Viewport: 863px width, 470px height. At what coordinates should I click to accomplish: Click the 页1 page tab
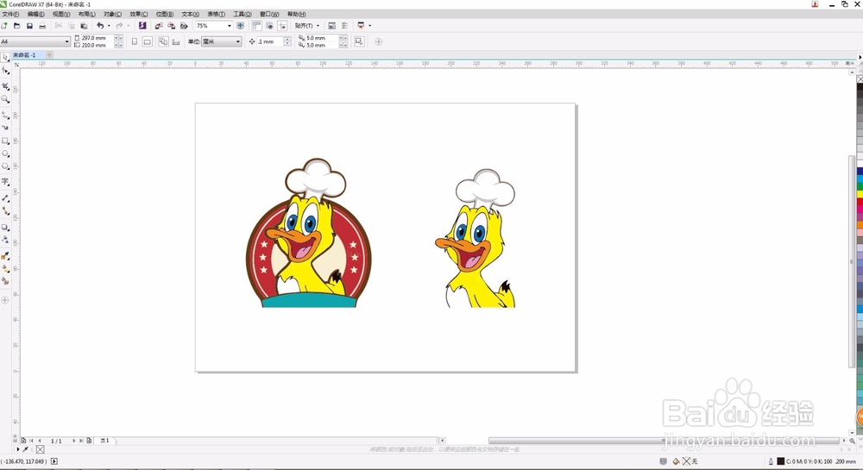[x=104, y=441]
